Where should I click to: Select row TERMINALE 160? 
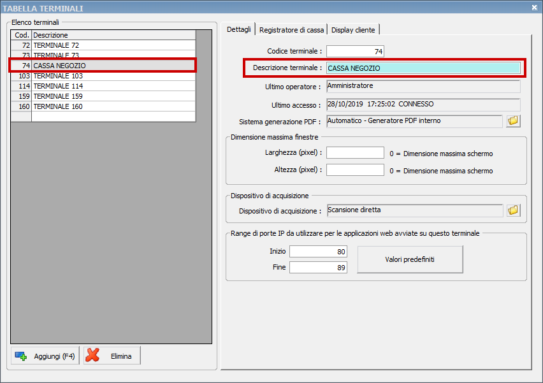click(x=103, y=106)
